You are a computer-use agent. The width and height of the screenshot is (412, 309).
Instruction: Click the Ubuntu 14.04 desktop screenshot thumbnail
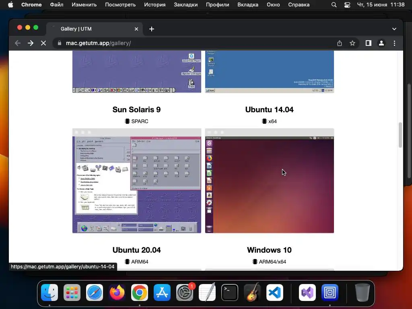click(x=270, y=181)
